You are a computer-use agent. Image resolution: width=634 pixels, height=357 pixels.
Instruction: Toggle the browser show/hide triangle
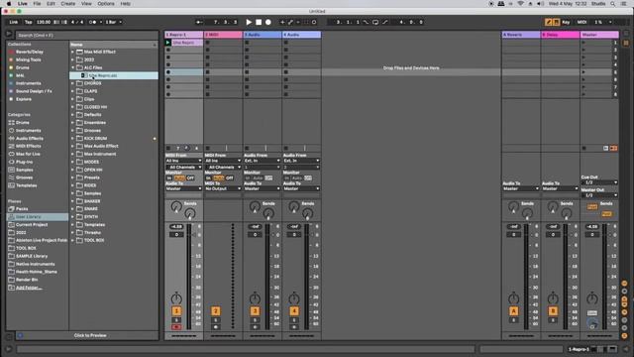coord(9,34)
